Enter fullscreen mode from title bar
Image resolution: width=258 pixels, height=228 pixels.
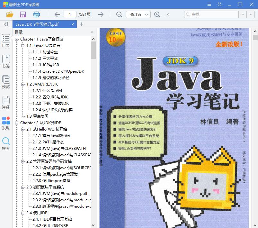219,4
